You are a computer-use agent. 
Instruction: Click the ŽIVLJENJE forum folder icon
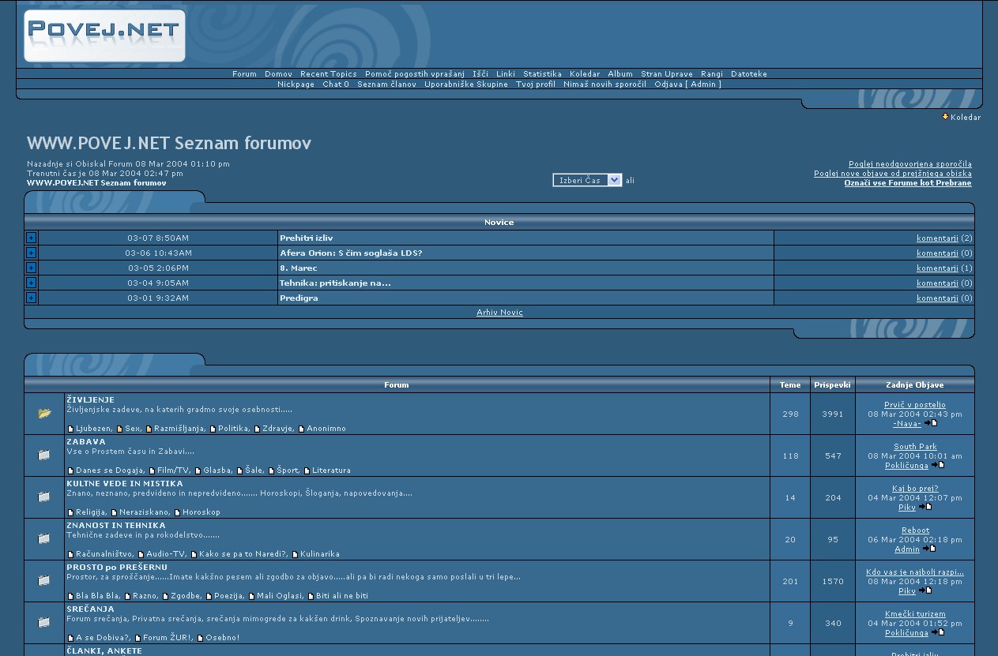coord(44,413)
